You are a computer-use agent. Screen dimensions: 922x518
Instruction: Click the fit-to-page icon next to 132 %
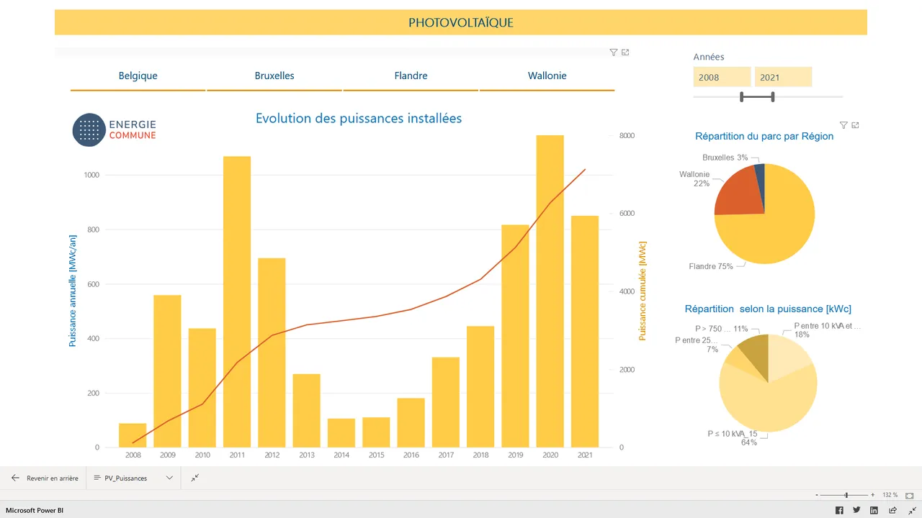[908, 495]
